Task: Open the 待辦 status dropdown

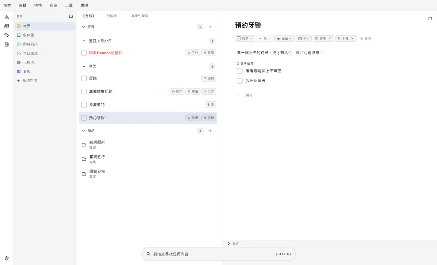Action: point(245,39)
